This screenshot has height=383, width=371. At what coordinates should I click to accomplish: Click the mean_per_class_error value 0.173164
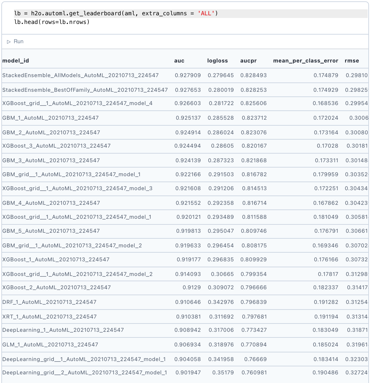click(x=326, y=133)
